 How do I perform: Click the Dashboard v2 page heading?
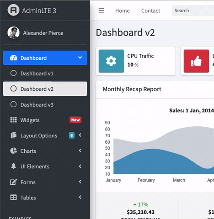point(125,32)
